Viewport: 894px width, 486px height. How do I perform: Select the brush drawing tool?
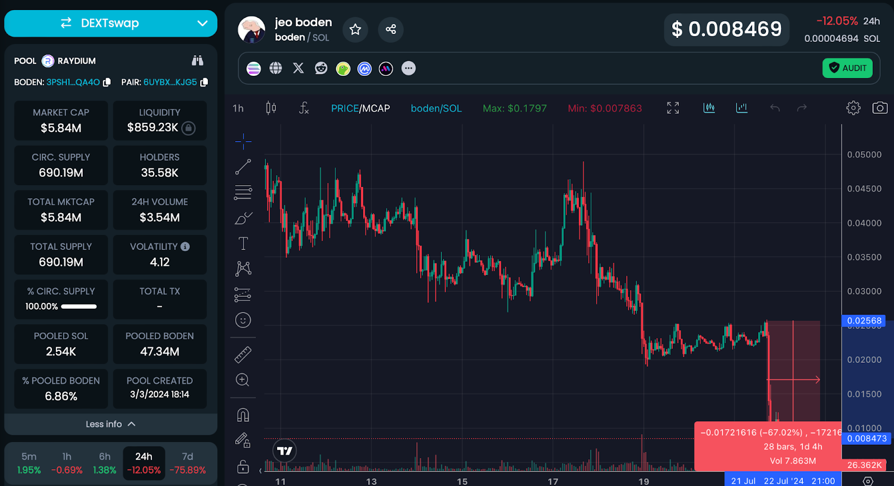(x=243, y=218)
